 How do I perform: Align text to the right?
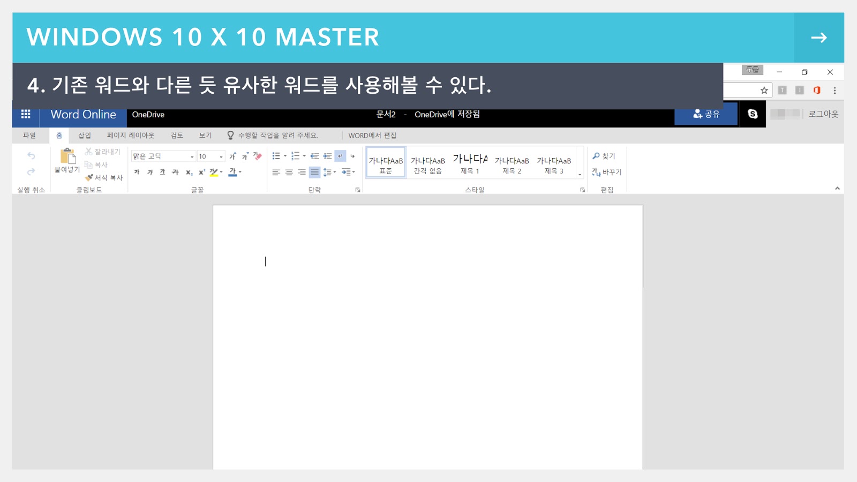point(302,172)
